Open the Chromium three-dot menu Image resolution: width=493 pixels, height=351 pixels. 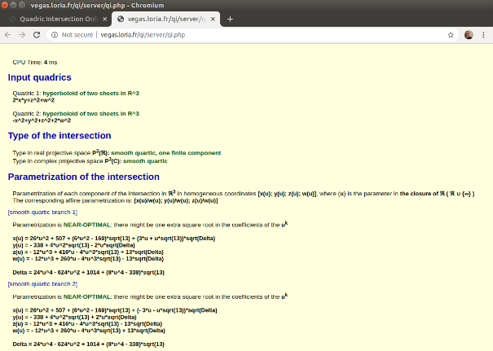coord(485,35)
